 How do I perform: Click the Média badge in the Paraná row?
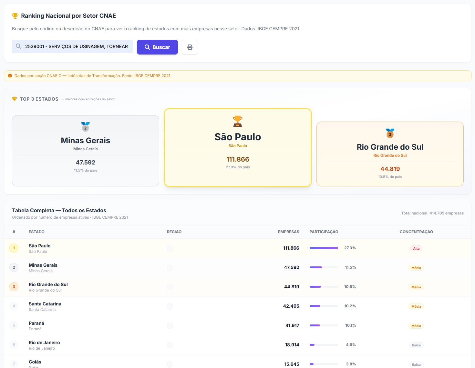pos(416,326)
